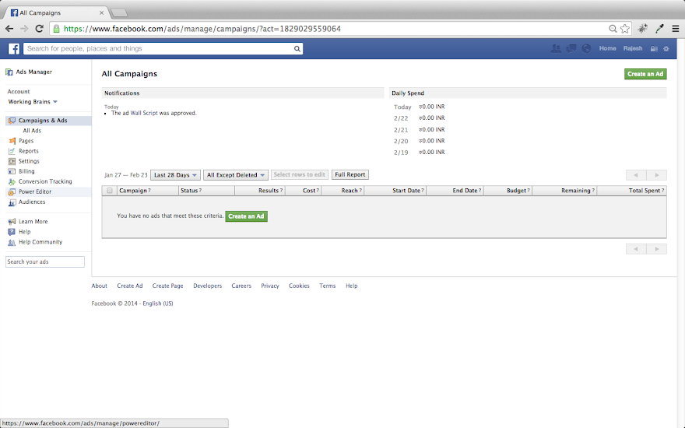Tick the select-all checkbox in campaign table
685x428 pixels.
110,191
